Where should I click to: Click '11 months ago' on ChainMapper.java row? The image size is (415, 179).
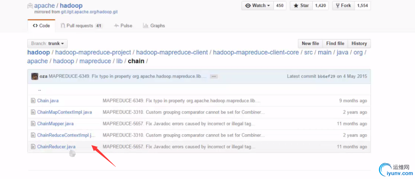tap(352, 124)
